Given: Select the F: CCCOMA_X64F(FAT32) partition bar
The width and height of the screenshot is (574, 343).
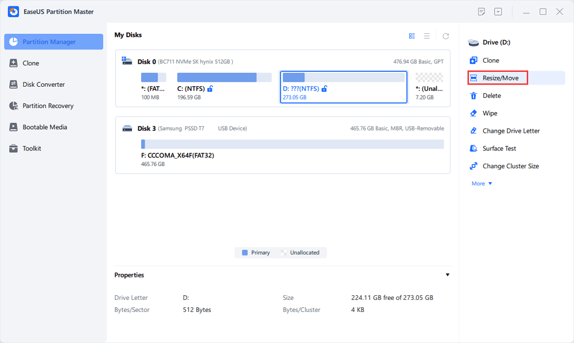Looking at the screenshot, I should coord(292,144).
